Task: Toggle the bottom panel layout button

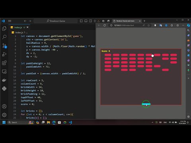Action: pos(86,21)
